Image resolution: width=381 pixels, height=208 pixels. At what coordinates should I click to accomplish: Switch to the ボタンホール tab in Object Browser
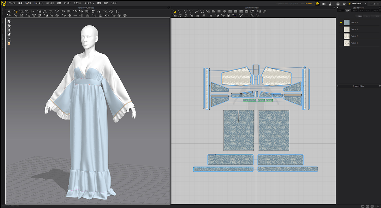pyautogui.click(x=364, y=11)
